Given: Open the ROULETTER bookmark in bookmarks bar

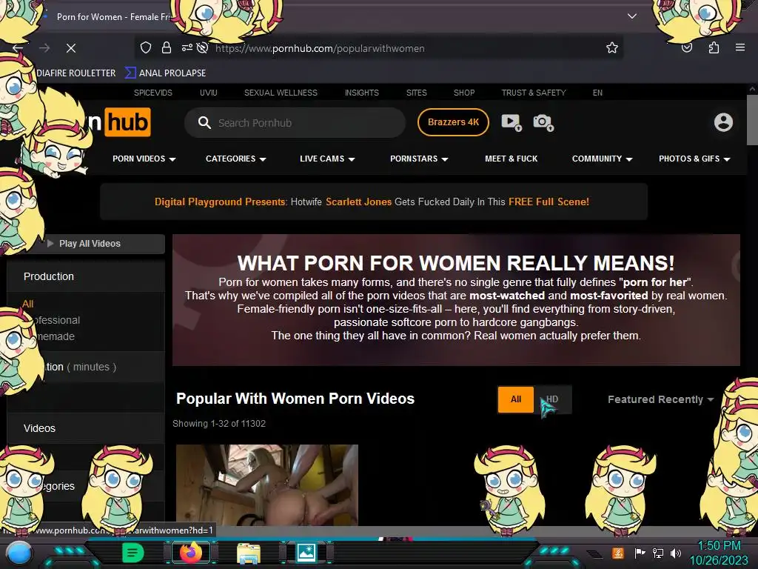Looking at the screenshot, I should 76,73.
